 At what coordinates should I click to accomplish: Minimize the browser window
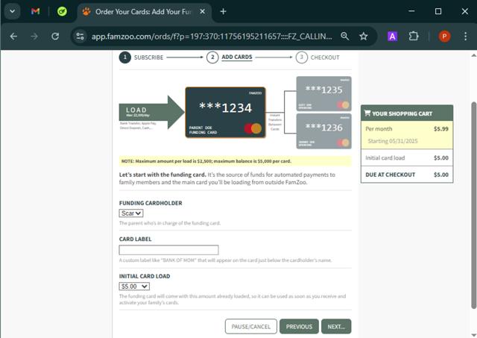(411, 11)
